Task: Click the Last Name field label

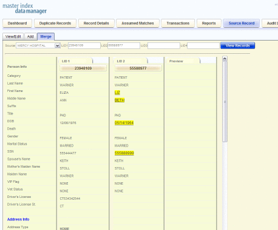Action: tap(15, 84)
